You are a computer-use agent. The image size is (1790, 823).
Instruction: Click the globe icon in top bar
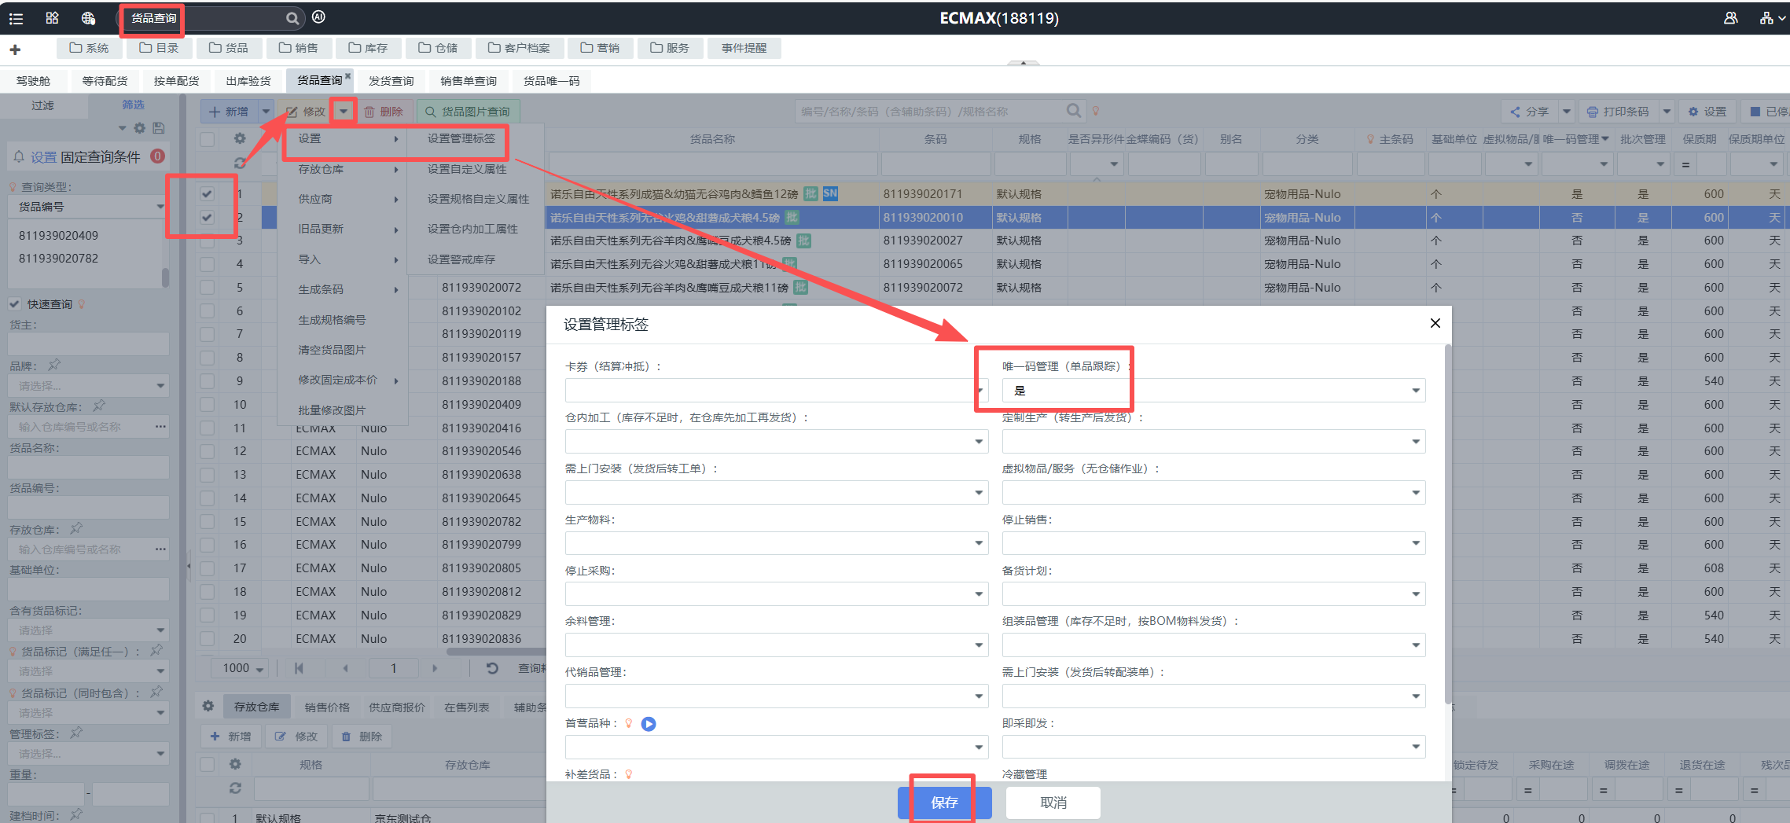88,18
